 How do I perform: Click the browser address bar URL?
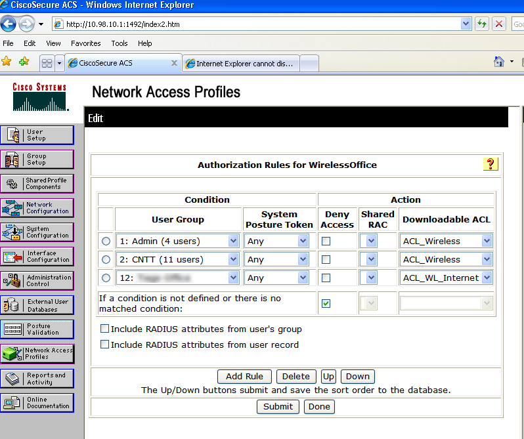click(x=263, y=24)
